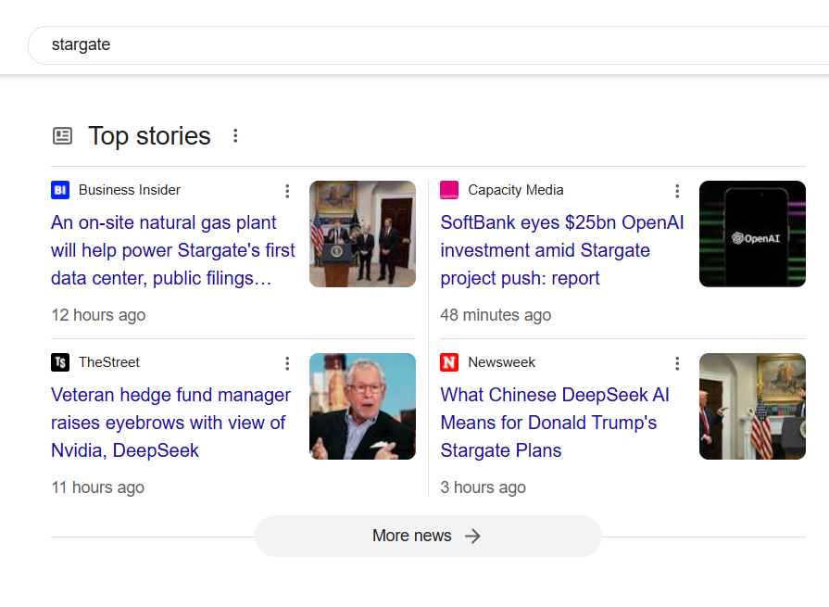
Task: Click the Top stories heading
Action: coord(150,136)
